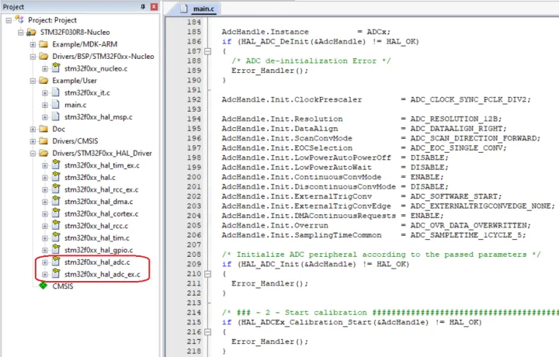Select stm32f0xx_hal_cortex.c in project tree
Screen dimensions: 559x357
(102, 213)
